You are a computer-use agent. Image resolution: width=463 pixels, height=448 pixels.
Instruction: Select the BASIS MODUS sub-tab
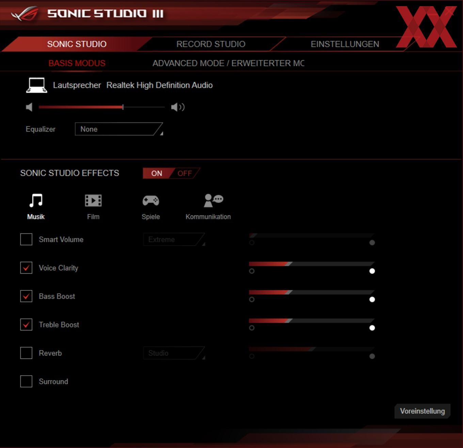pos(77,63)
